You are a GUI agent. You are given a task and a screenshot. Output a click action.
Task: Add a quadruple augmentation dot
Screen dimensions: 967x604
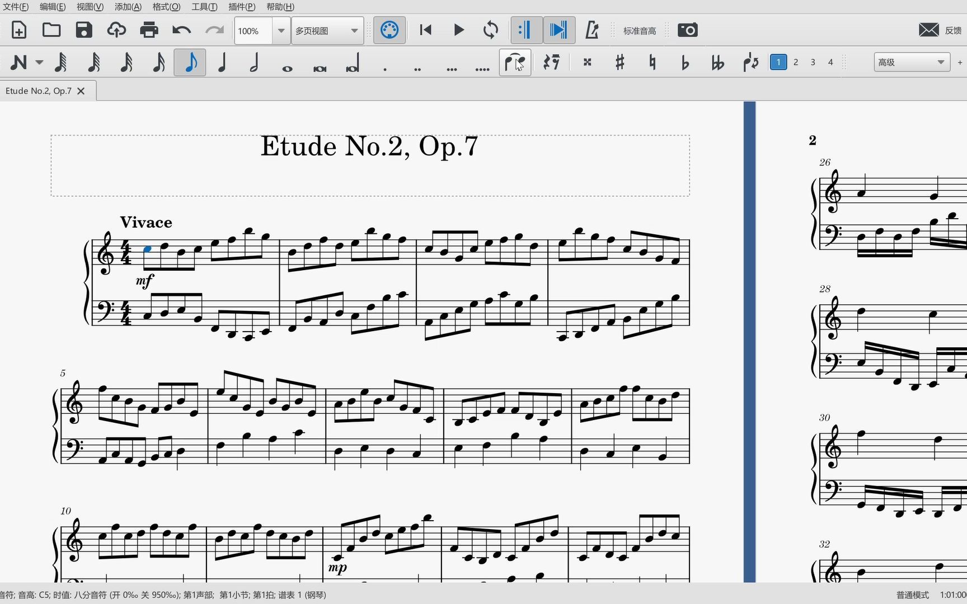pyautogui.click(x=482, y=69)
